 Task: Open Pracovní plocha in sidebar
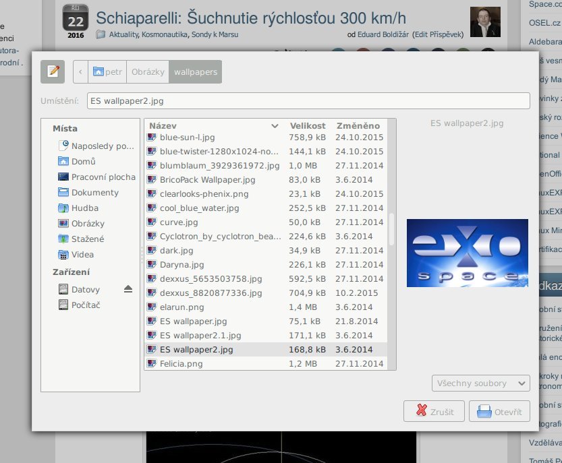[96, 177]
